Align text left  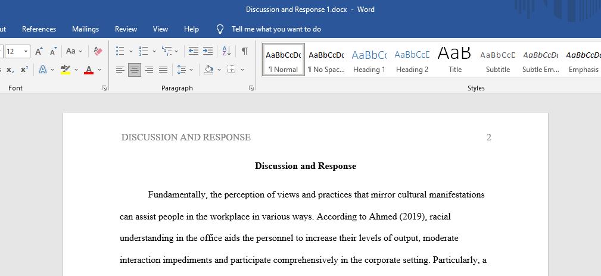click(x=120, y=70)
